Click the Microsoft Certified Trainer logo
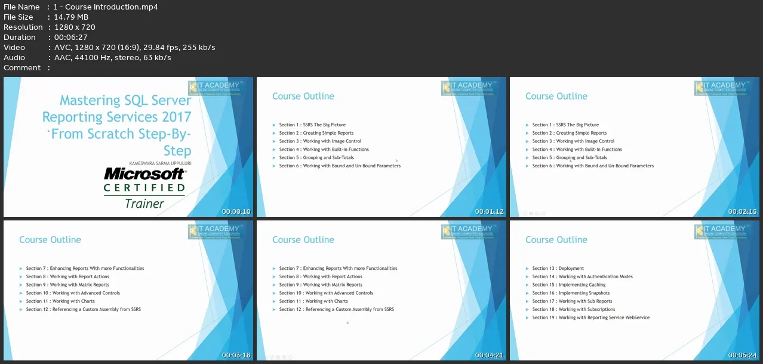The width and height of the screenshot is (763, 364). pos(144,188)
